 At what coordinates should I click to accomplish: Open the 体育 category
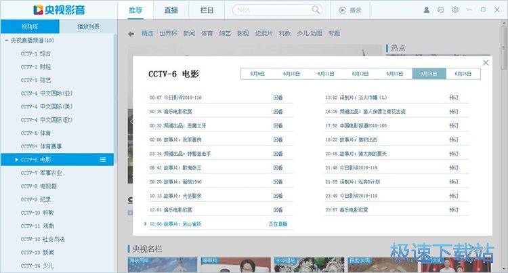[x=207, y=33]
